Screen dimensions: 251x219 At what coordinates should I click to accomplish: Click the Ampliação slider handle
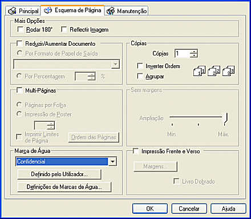[225, 118]
